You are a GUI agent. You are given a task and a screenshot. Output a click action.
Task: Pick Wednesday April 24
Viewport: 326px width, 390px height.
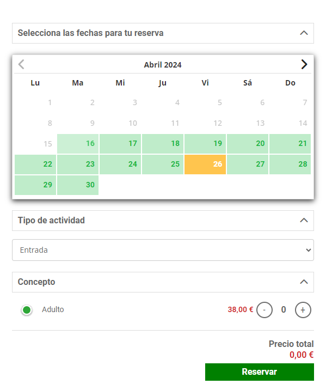[x=120, y=164]
